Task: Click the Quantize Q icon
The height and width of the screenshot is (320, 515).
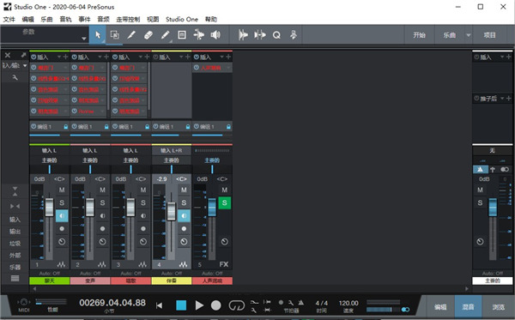Action: tap(276, 35)
